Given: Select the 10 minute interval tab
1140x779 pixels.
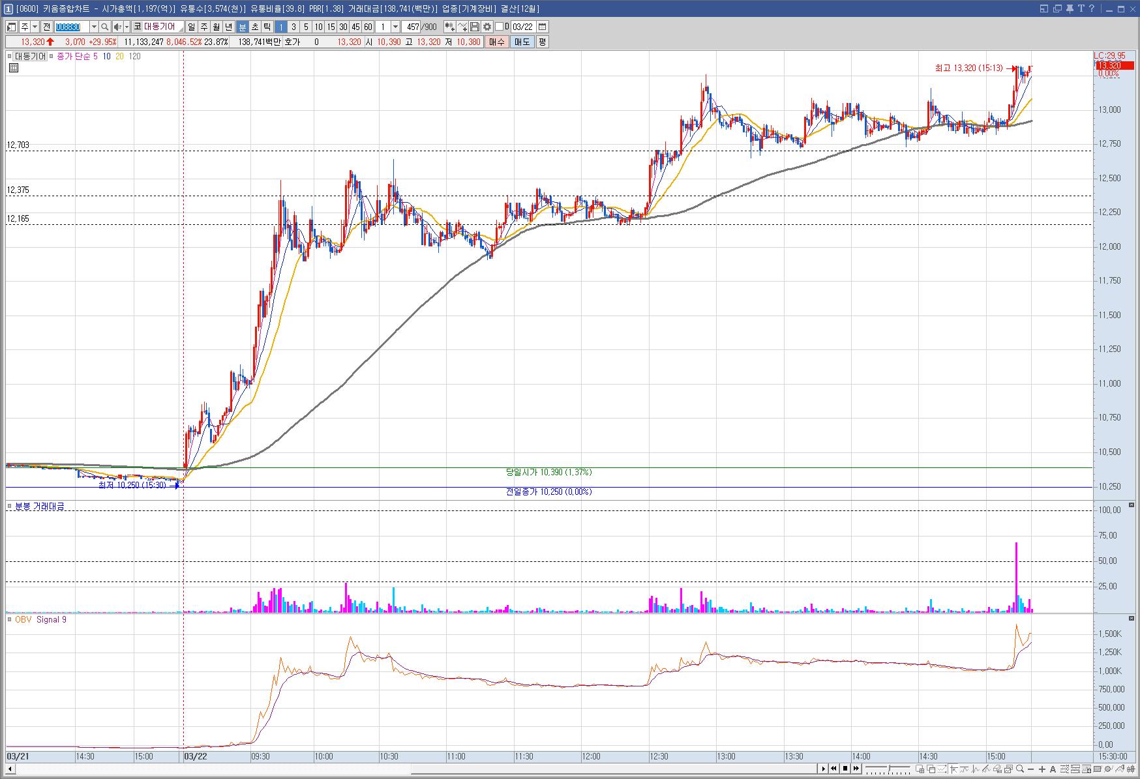Looking at the screenshot, I should [x=318, y=27].
